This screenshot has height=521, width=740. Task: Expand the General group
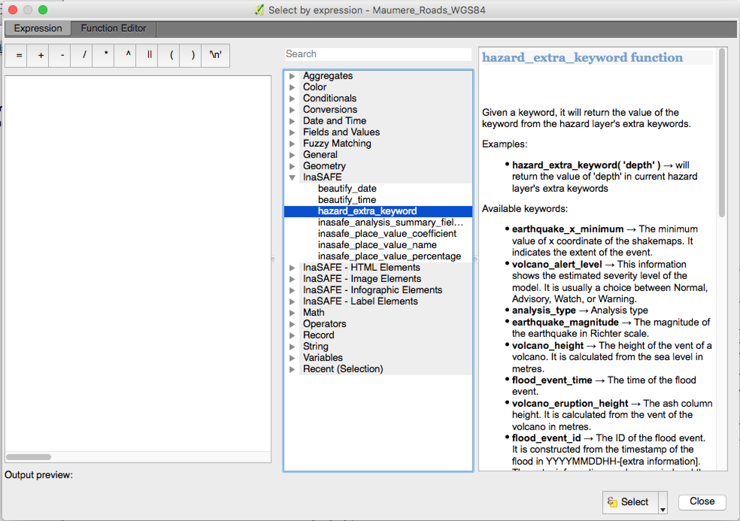click(x=292, y=155)
